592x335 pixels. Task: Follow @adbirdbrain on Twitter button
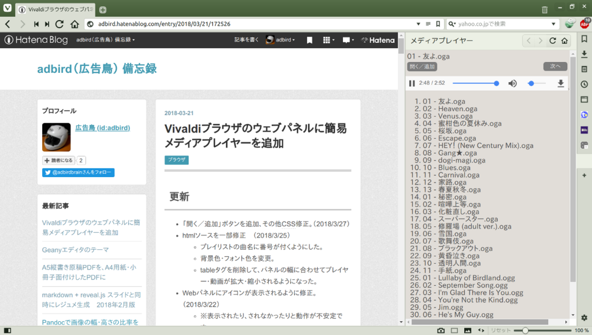pyautogui.click(x=78, y=172)
